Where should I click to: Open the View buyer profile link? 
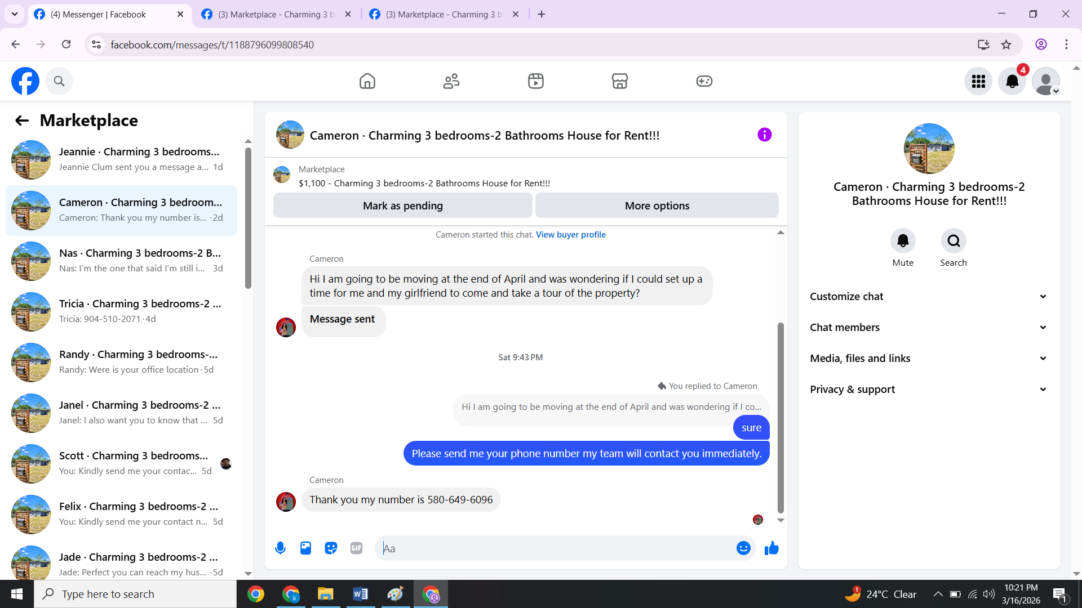click(x=570, y=235)
